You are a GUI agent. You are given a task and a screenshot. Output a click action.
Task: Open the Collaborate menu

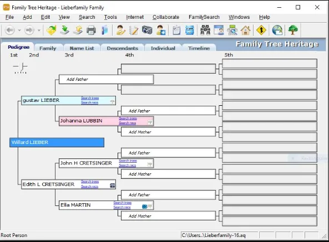pos(166,17)
